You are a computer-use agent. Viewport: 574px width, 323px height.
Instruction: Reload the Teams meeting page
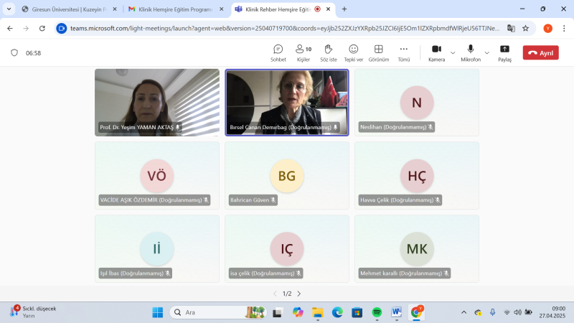click(x=42, y=28)
